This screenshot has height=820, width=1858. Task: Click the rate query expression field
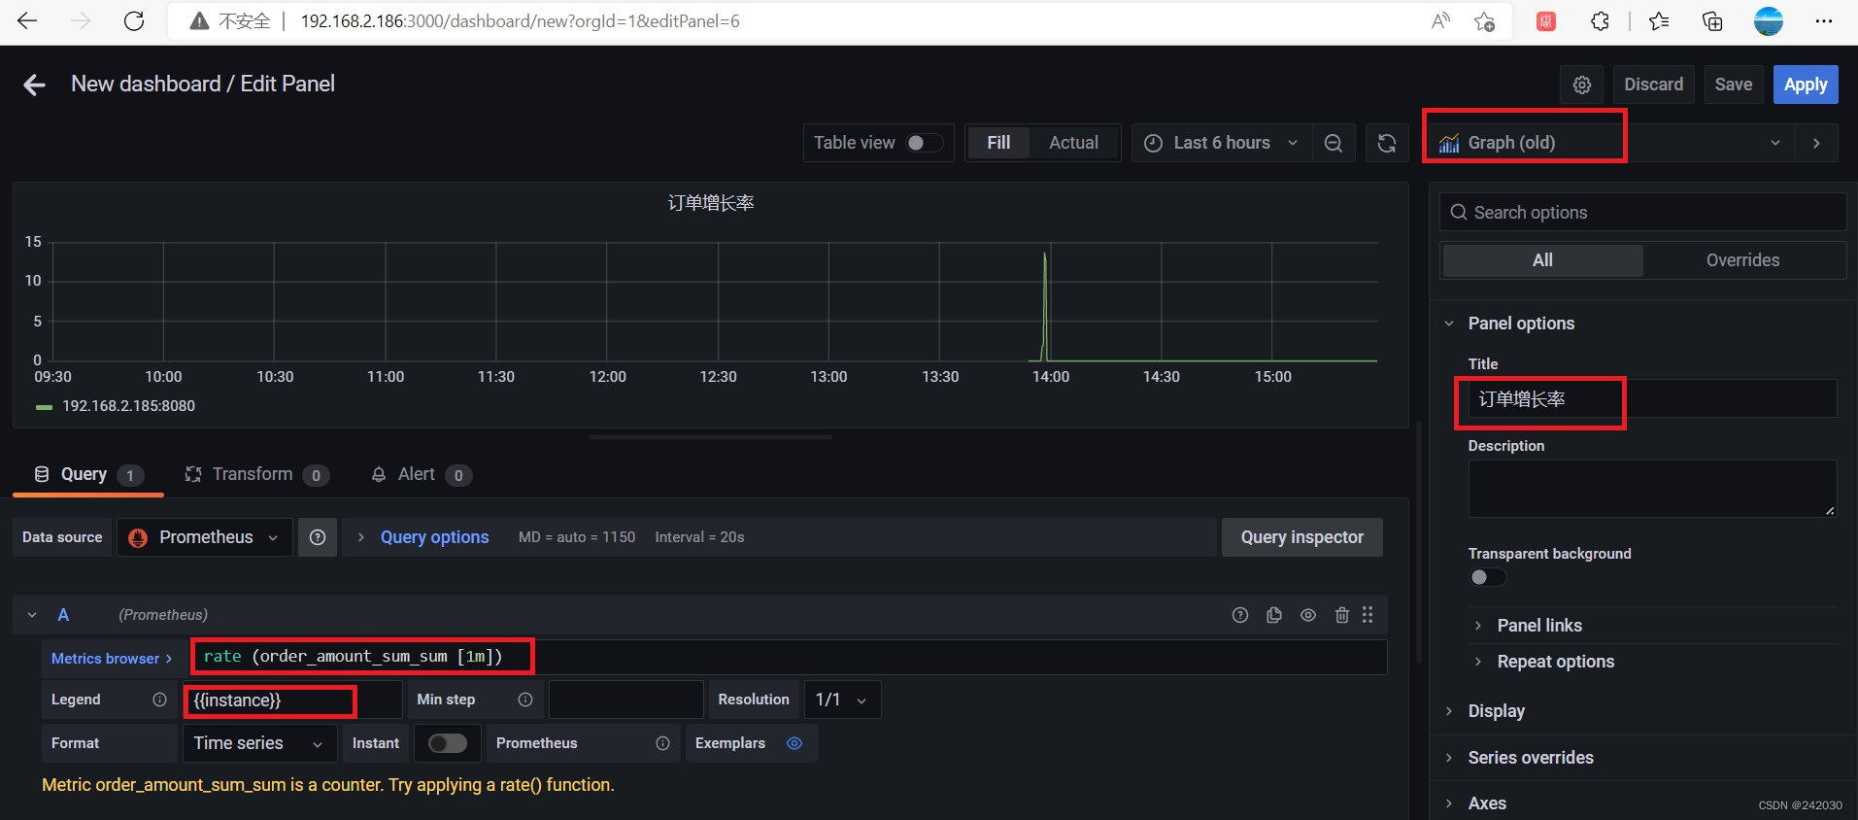click(x=789, y=658)
